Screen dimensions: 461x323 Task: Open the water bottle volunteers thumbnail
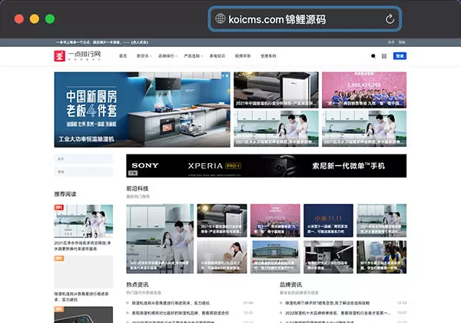tap(382, 257)
